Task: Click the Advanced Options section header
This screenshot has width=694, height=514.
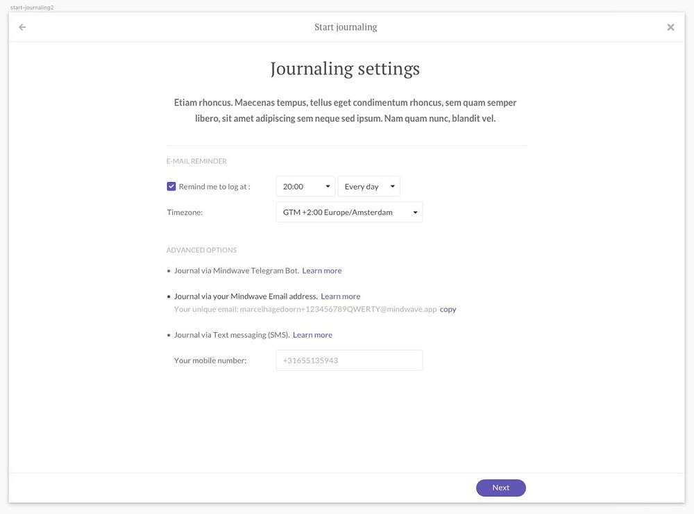Action: [201, 250]
